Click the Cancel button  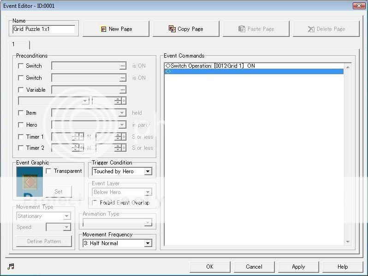[x=254, y=266]
